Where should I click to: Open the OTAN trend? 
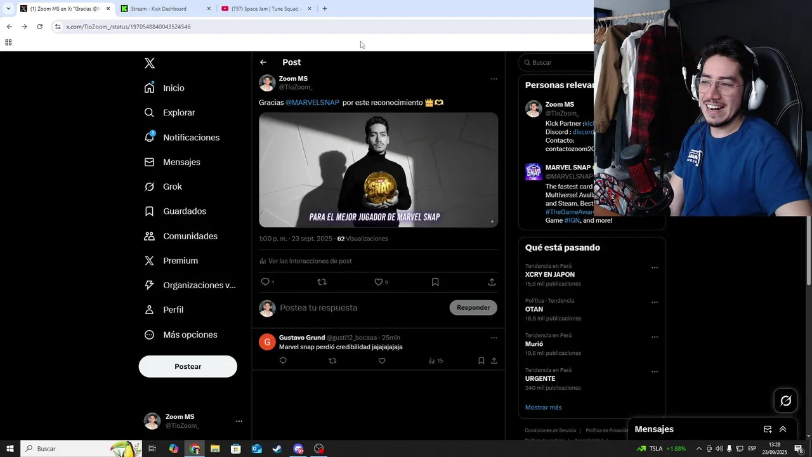534,309
